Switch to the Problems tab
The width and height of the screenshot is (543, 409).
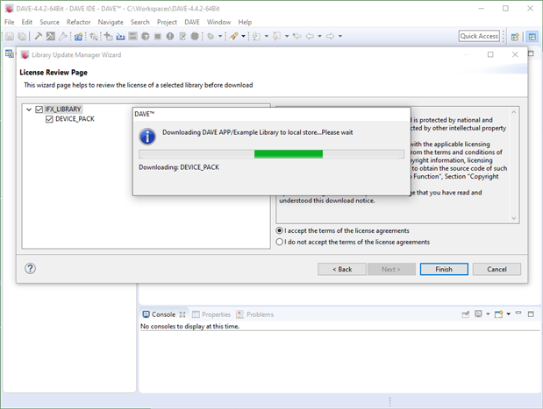pos(255,314)
